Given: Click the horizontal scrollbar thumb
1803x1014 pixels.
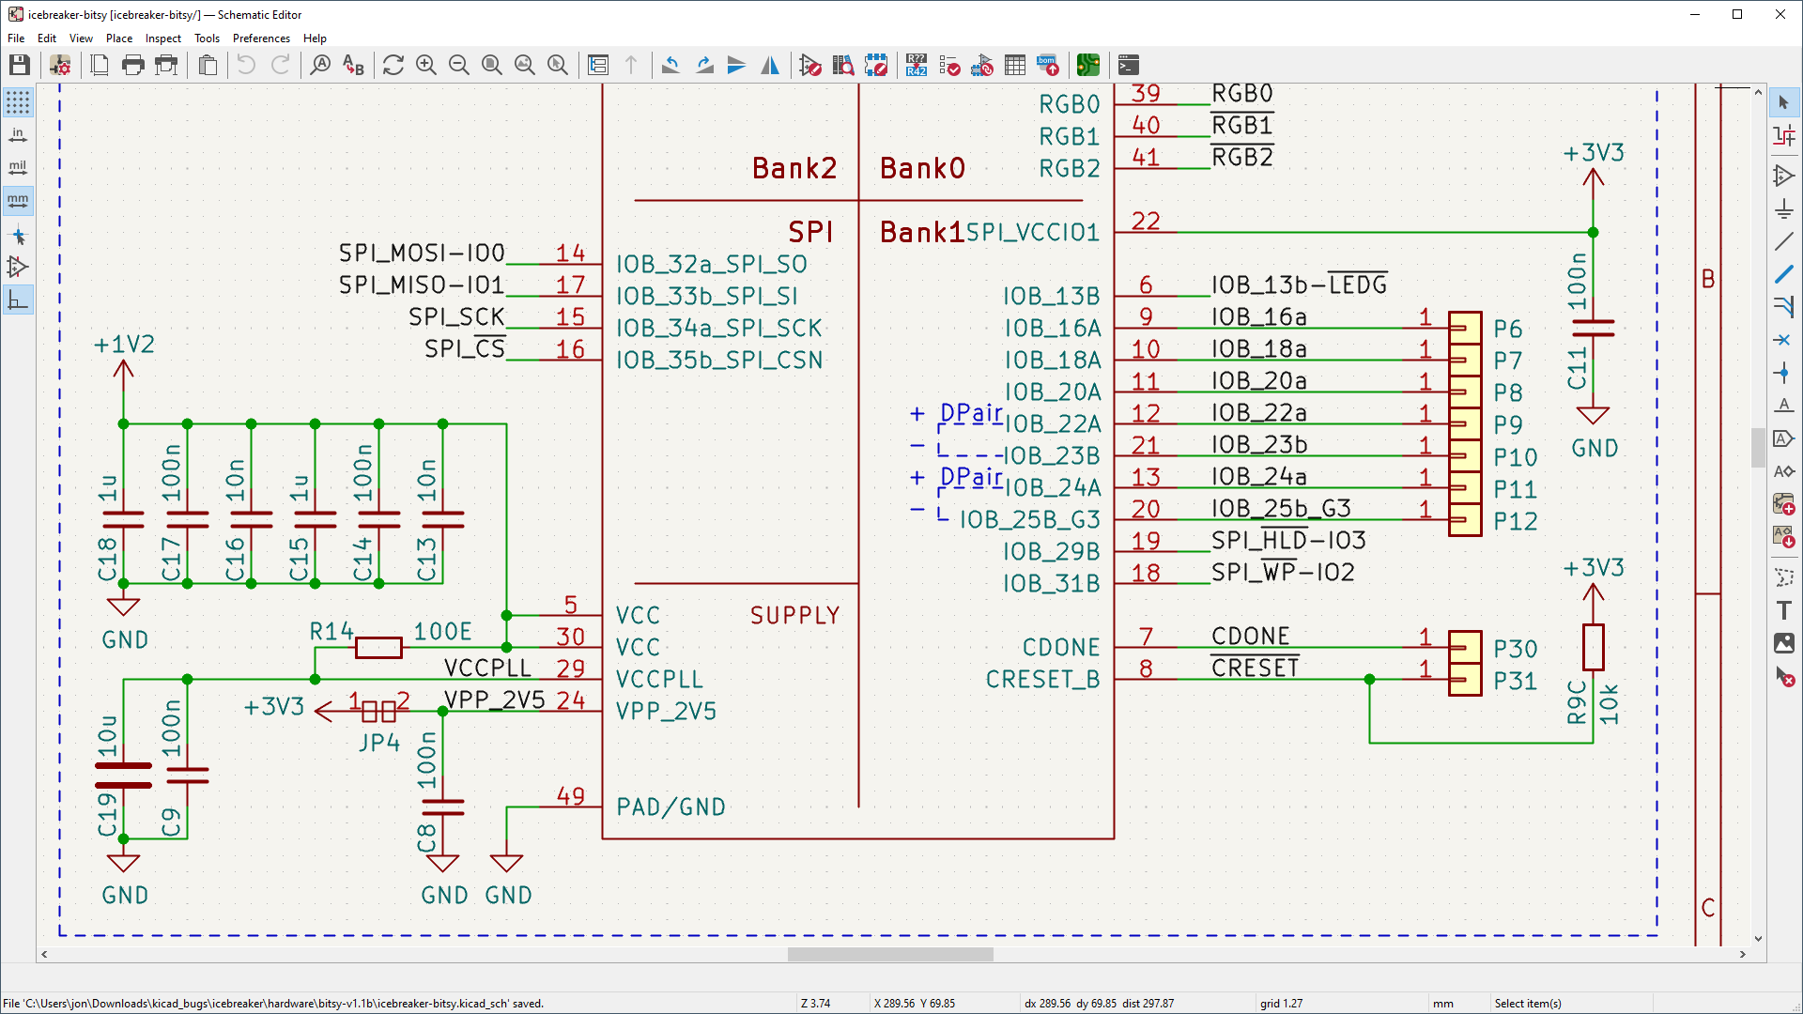Looking at the screenshot, I should click(x=889, y=954).
